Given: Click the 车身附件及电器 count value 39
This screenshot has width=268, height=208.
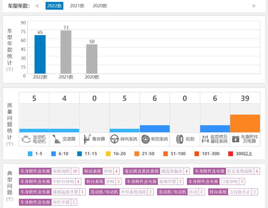Looking at the screenshot, I should tap(245, 99).
